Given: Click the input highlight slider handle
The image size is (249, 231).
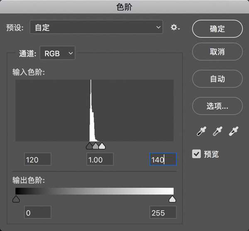Looking at the screenshot, I should pyautogui.click(x=102, y=146).
